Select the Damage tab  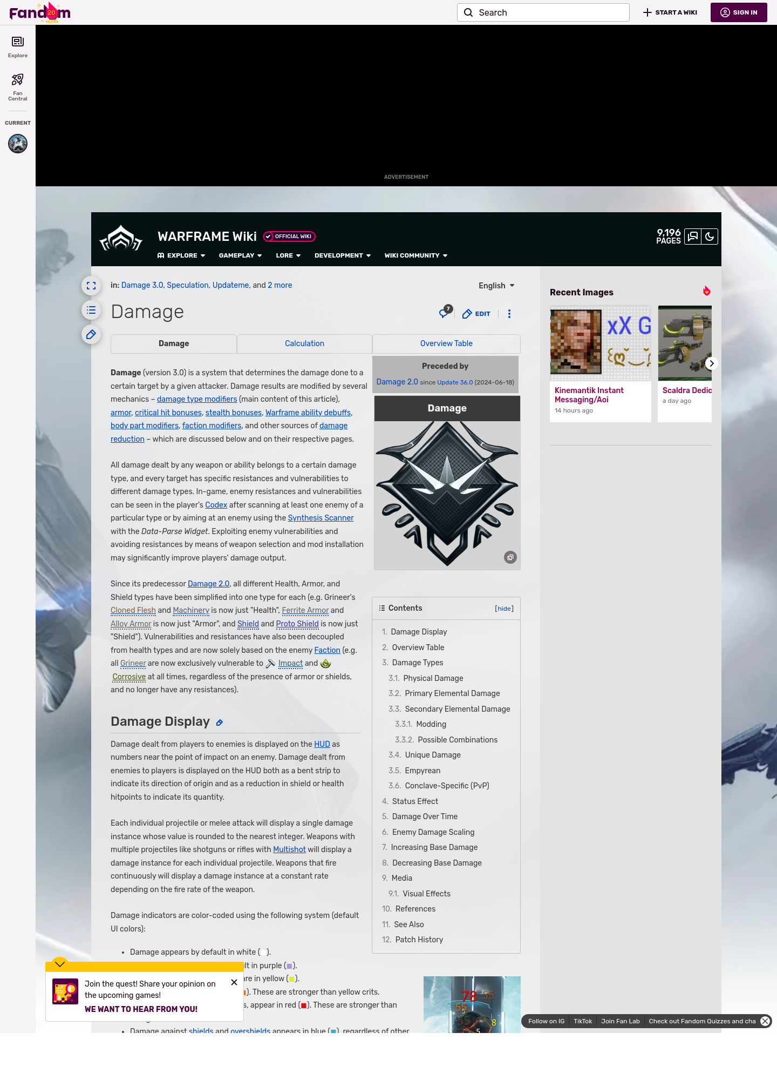174,343
